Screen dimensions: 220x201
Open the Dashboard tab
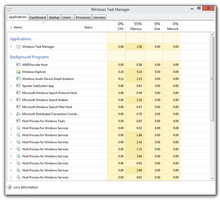38,17
